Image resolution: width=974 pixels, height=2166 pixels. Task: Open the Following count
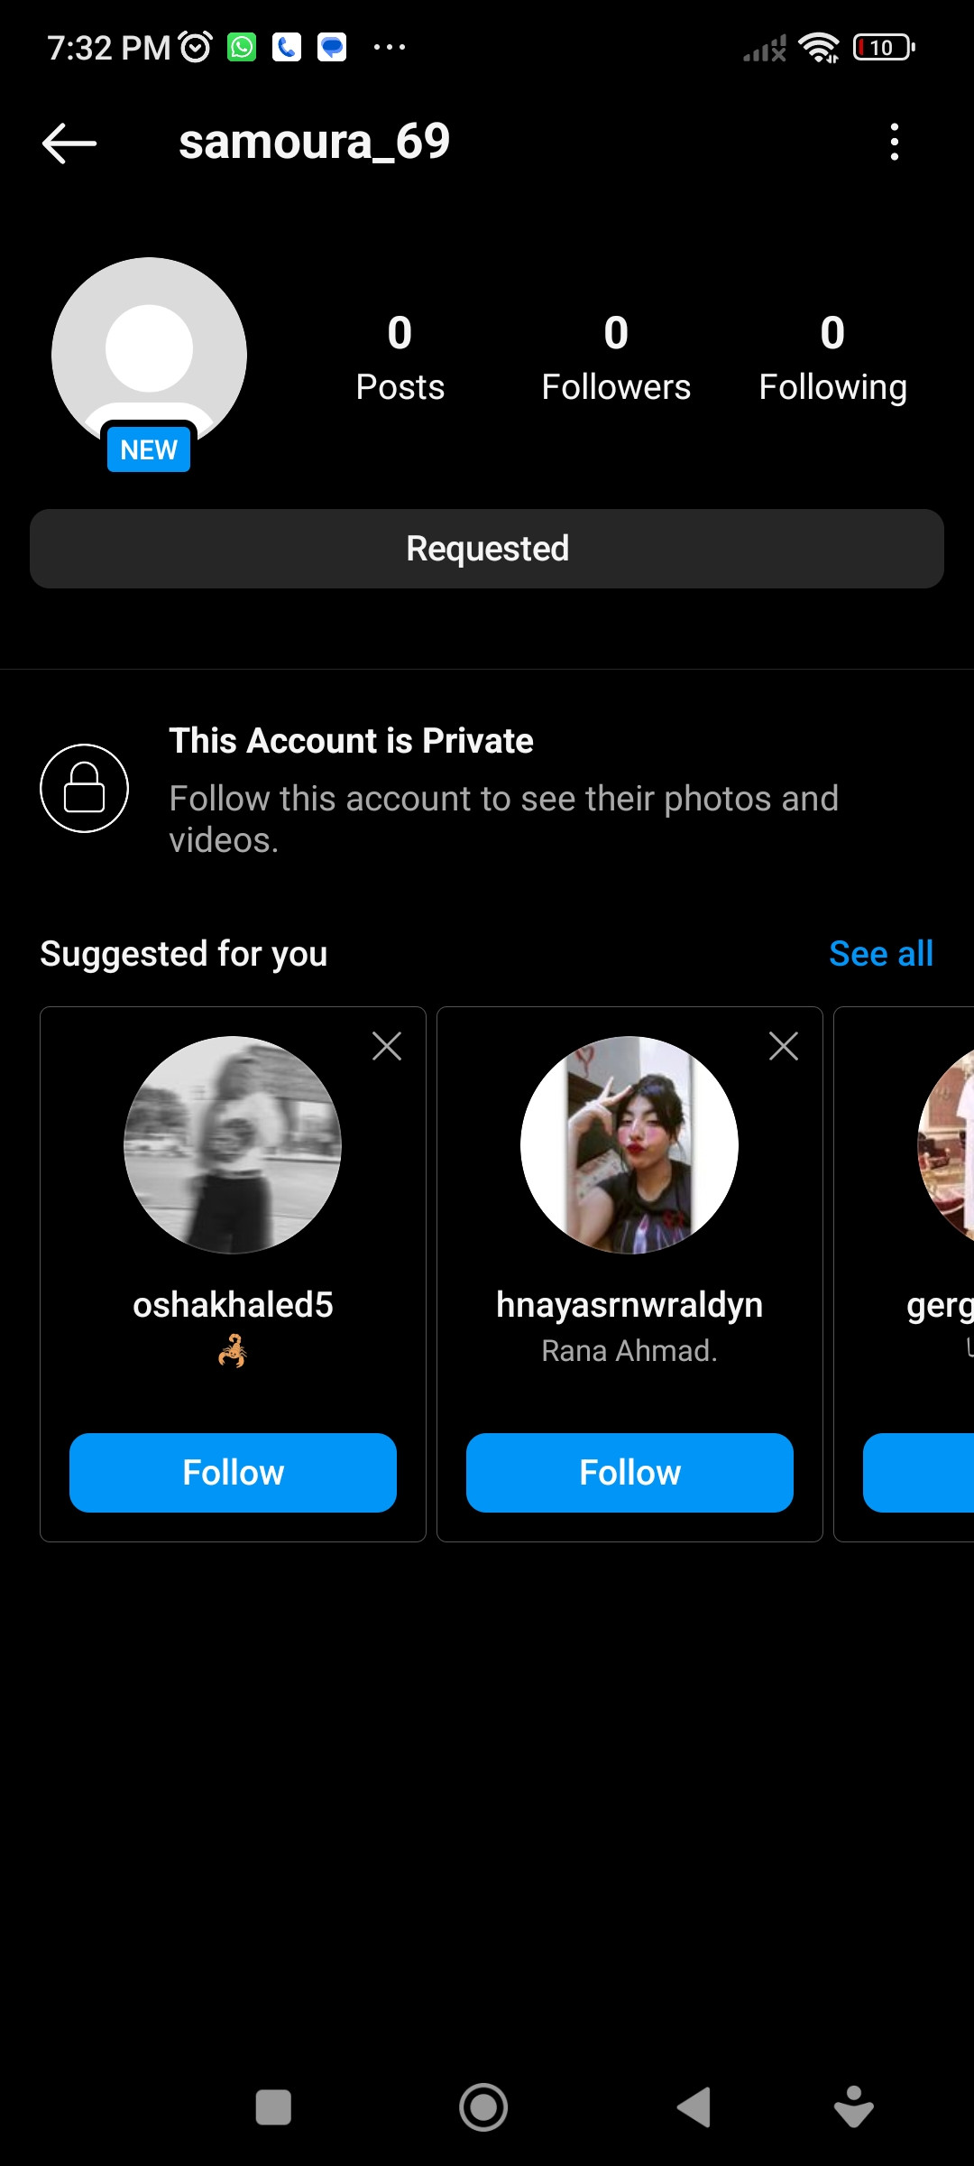pyautogui.click(x=832, y=358)
